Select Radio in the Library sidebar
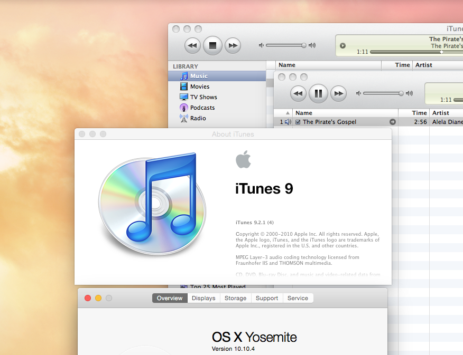This screenshot has width=463, height=355. pos(217,118)
